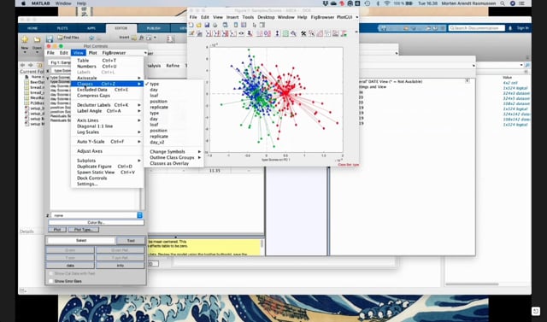Click the Color By... button
The width and height of the screenshot is (547, 322).
coord(96,222)
